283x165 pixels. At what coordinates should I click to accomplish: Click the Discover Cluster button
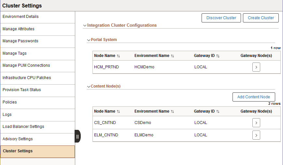point(221,18)
